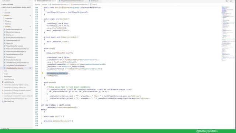
Task: Open MultiplayerMovementSync.sln file
Action: pyautogui.click(x=15, y=99)
